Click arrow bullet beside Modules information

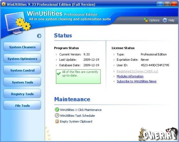[x=114, y=76]
